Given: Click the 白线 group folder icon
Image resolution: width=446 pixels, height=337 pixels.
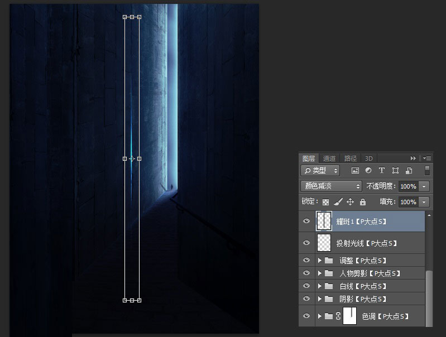Looking at the screenshot, I should [x=329, y=286].
